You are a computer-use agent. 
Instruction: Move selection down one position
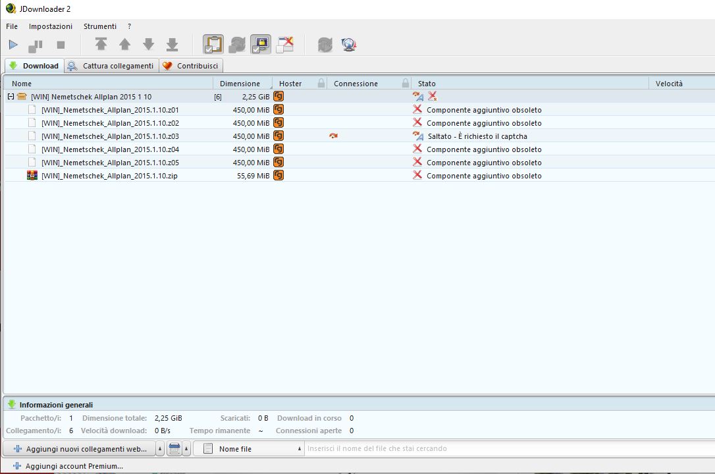(x=148, y=44)
